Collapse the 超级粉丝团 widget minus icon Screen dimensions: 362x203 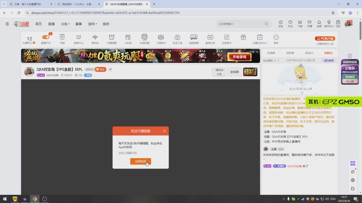(x=350, y=56)
